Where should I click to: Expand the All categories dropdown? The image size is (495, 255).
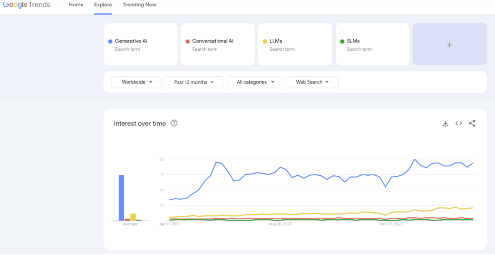click(255, 82)
